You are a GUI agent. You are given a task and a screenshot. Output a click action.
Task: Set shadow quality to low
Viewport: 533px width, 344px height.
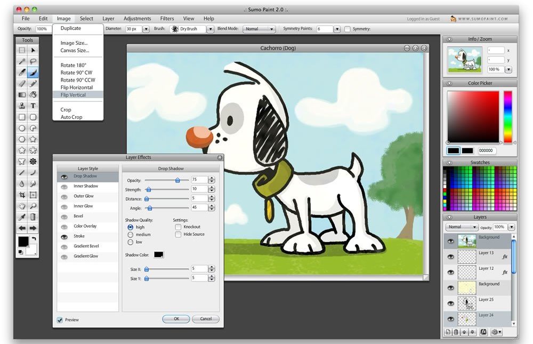pos(130,242)
